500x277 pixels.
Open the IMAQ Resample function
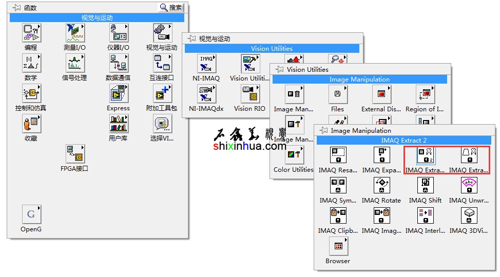point(338,155)
